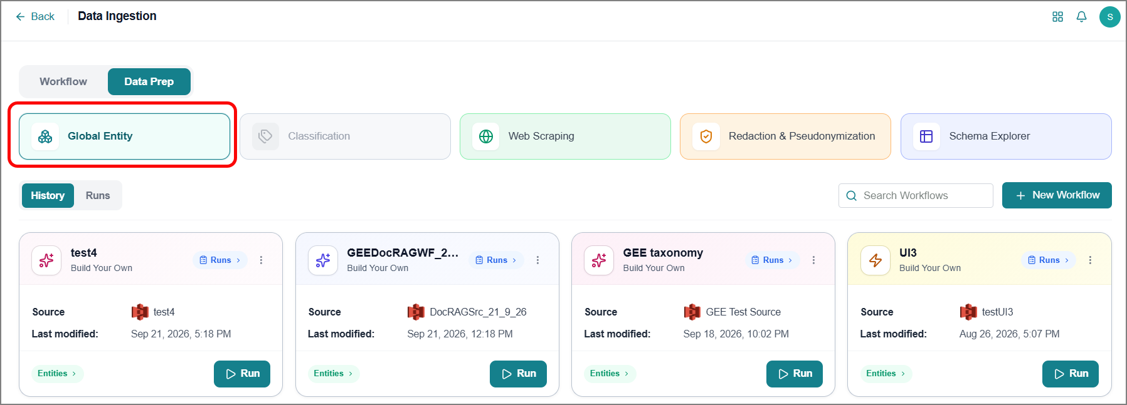1127x405 pixels.
Task: Click the Classification card
Action: pyautogui.click(x=345, y=136)
